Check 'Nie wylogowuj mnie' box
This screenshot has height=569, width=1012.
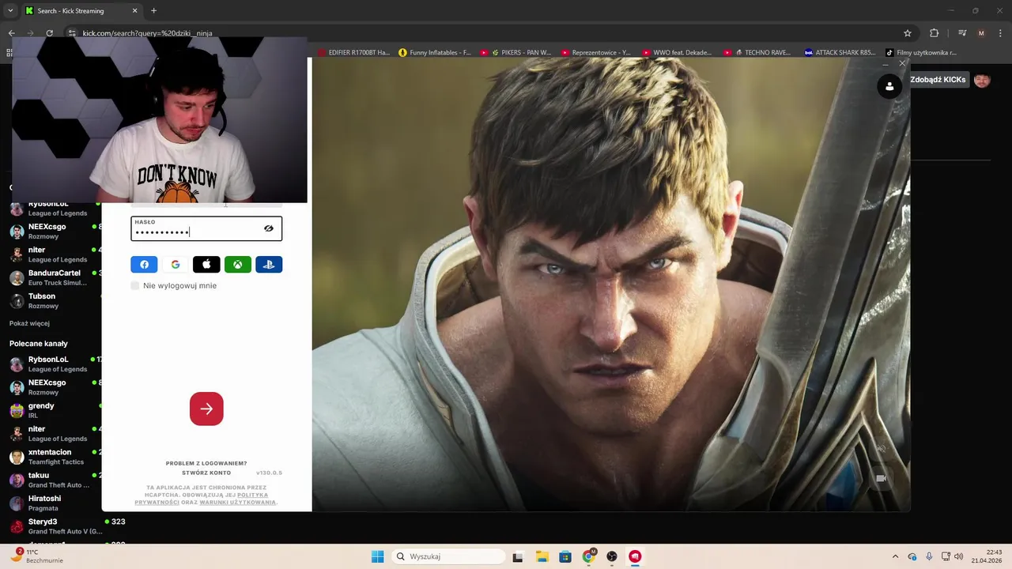(135, 285)
